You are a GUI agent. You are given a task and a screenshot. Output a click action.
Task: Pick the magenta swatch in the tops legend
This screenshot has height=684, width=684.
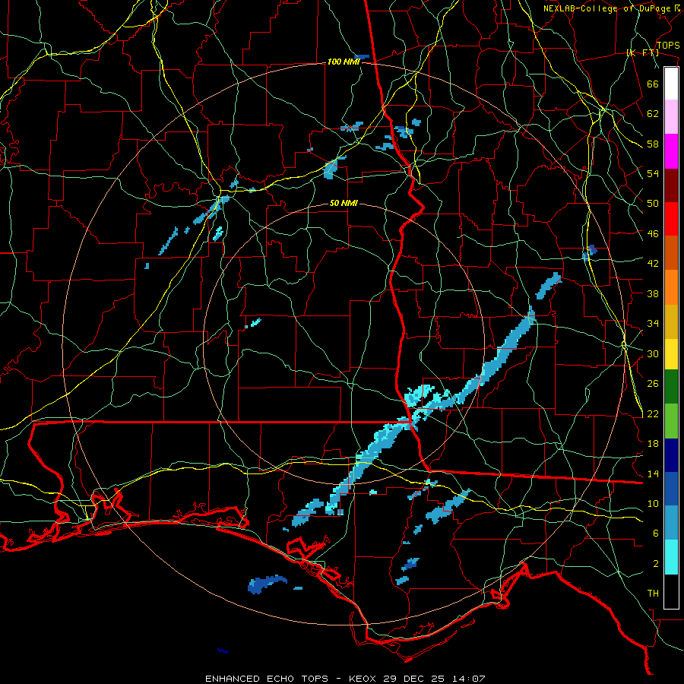(671, 151)
